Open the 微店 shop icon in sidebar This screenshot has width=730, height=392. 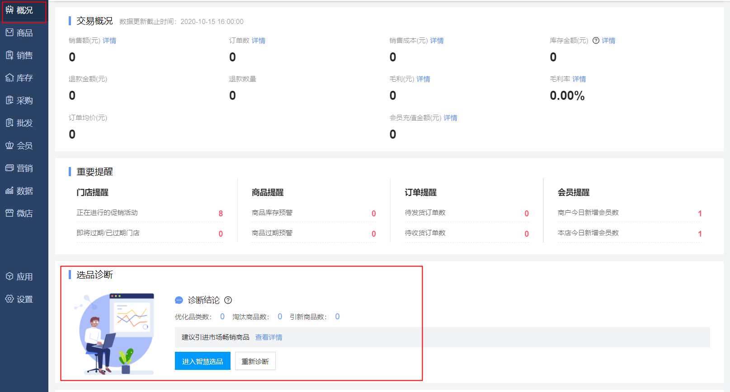(9, 213)
